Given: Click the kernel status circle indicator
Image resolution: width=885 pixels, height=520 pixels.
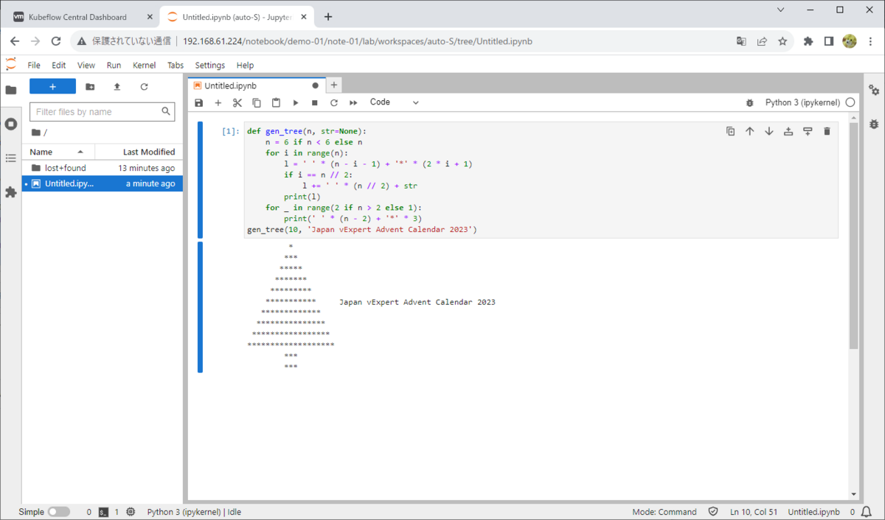Looking at the screenshot, I should pos(850,103).
